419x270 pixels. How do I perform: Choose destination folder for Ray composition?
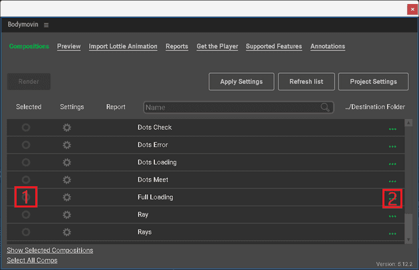click(x=392, y=215)
